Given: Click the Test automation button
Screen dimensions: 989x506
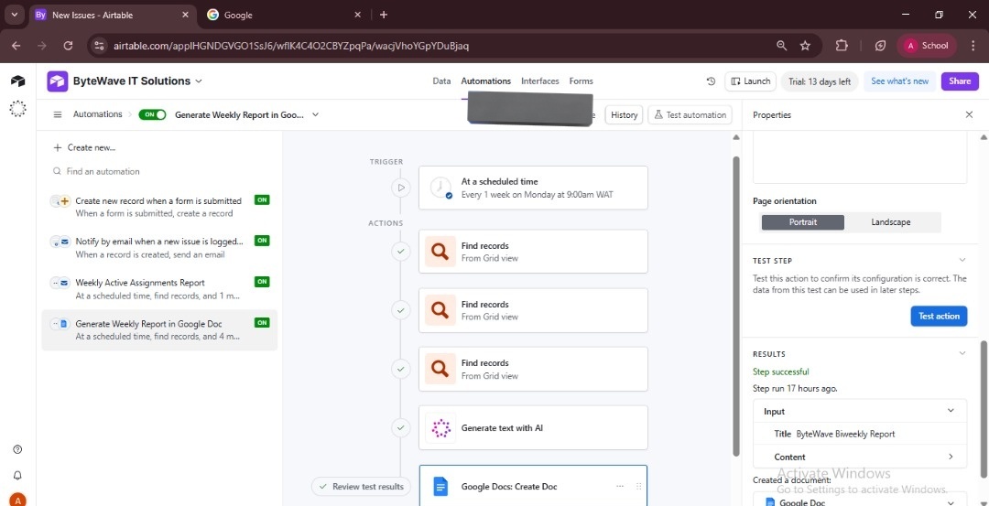Looking at the screenshot, I should (690, 114).
